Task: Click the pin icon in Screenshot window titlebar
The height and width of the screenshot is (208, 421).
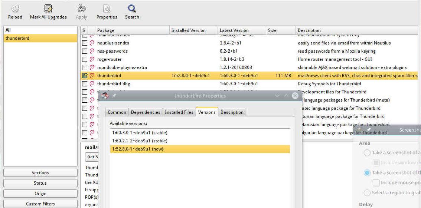Action: pos(369,130)
